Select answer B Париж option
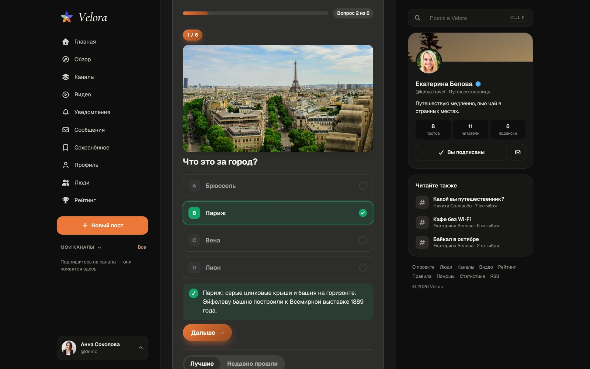 pyautogui.click(x=278, y=213)
